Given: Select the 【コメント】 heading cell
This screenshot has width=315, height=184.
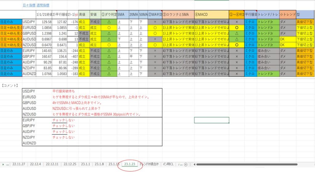Looking at the screenshot, I should pyautogui.click(x=10, y=85).
